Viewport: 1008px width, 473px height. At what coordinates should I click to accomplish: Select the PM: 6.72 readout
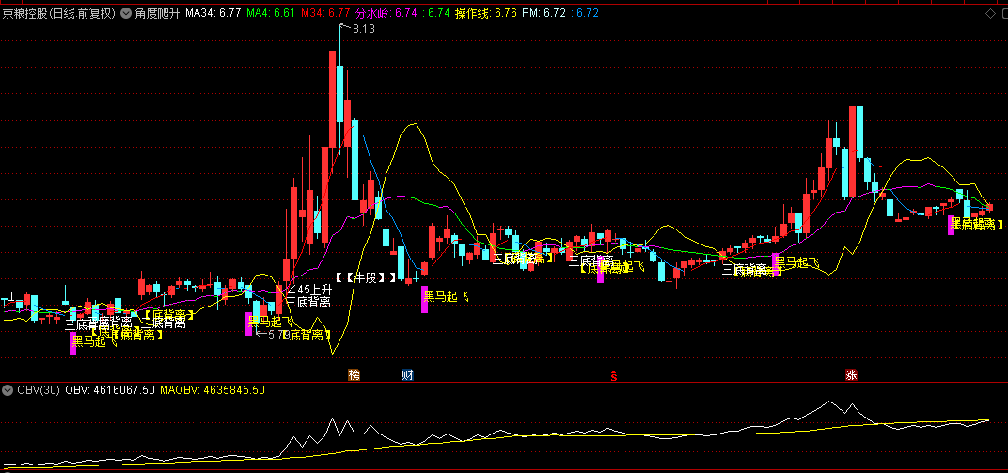[x=543, y=13]
